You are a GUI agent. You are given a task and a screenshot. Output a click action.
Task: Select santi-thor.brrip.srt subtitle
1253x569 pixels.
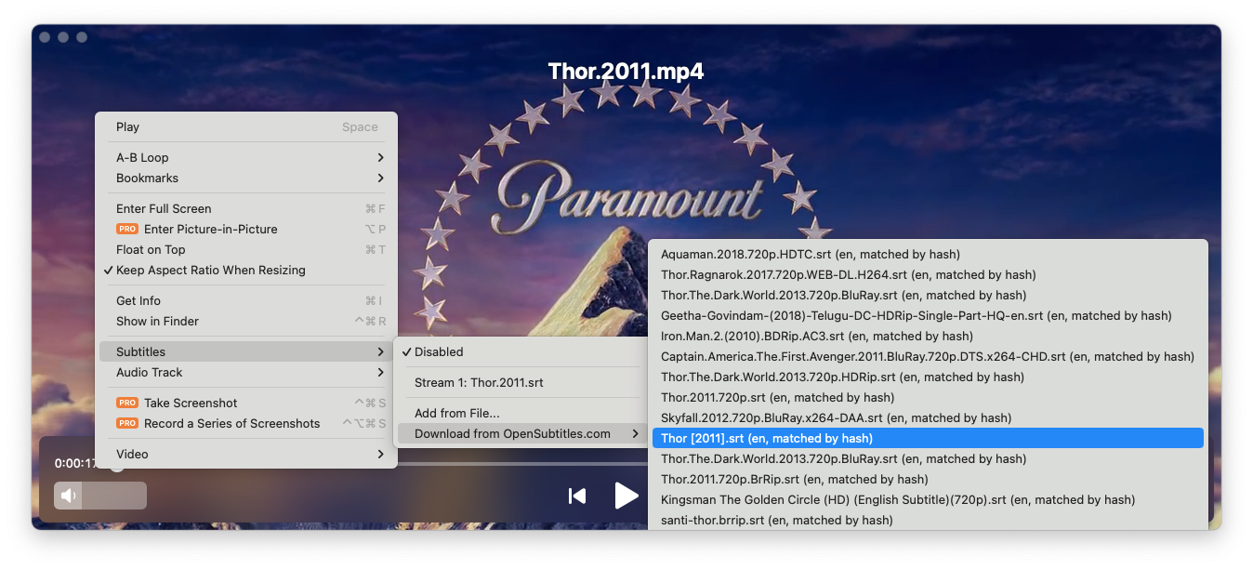[928, 520]
